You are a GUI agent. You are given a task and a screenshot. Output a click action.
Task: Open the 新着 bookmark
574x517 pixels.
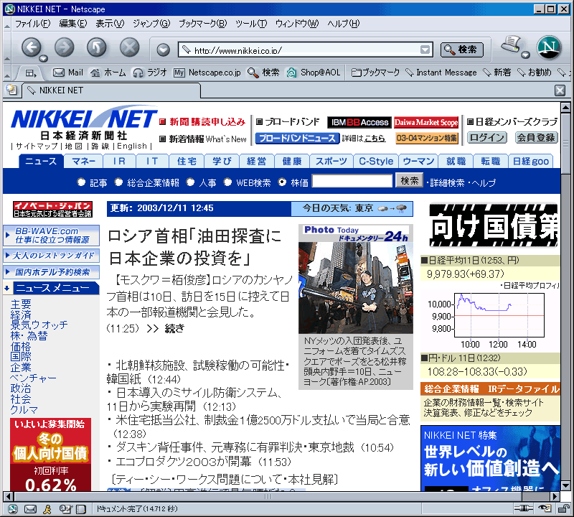(x=497, y=73)
